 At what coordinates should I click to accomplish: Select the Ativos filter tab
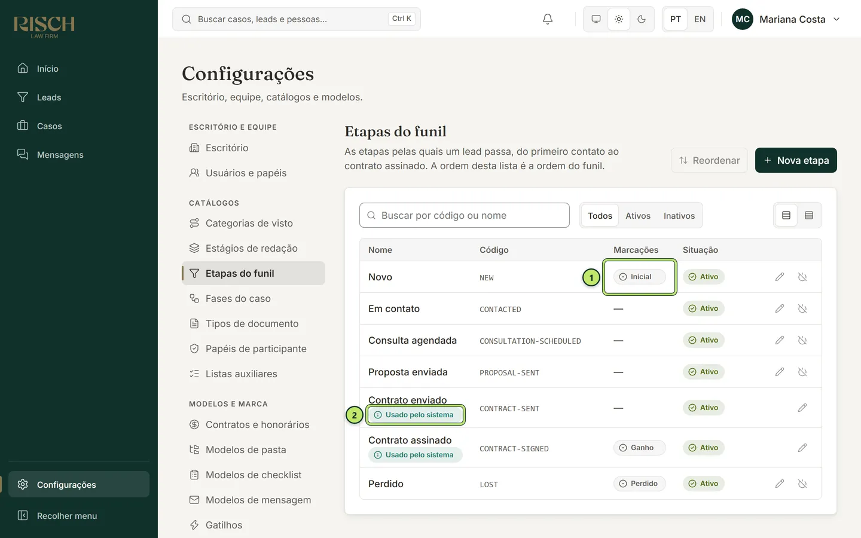(638, 216)
